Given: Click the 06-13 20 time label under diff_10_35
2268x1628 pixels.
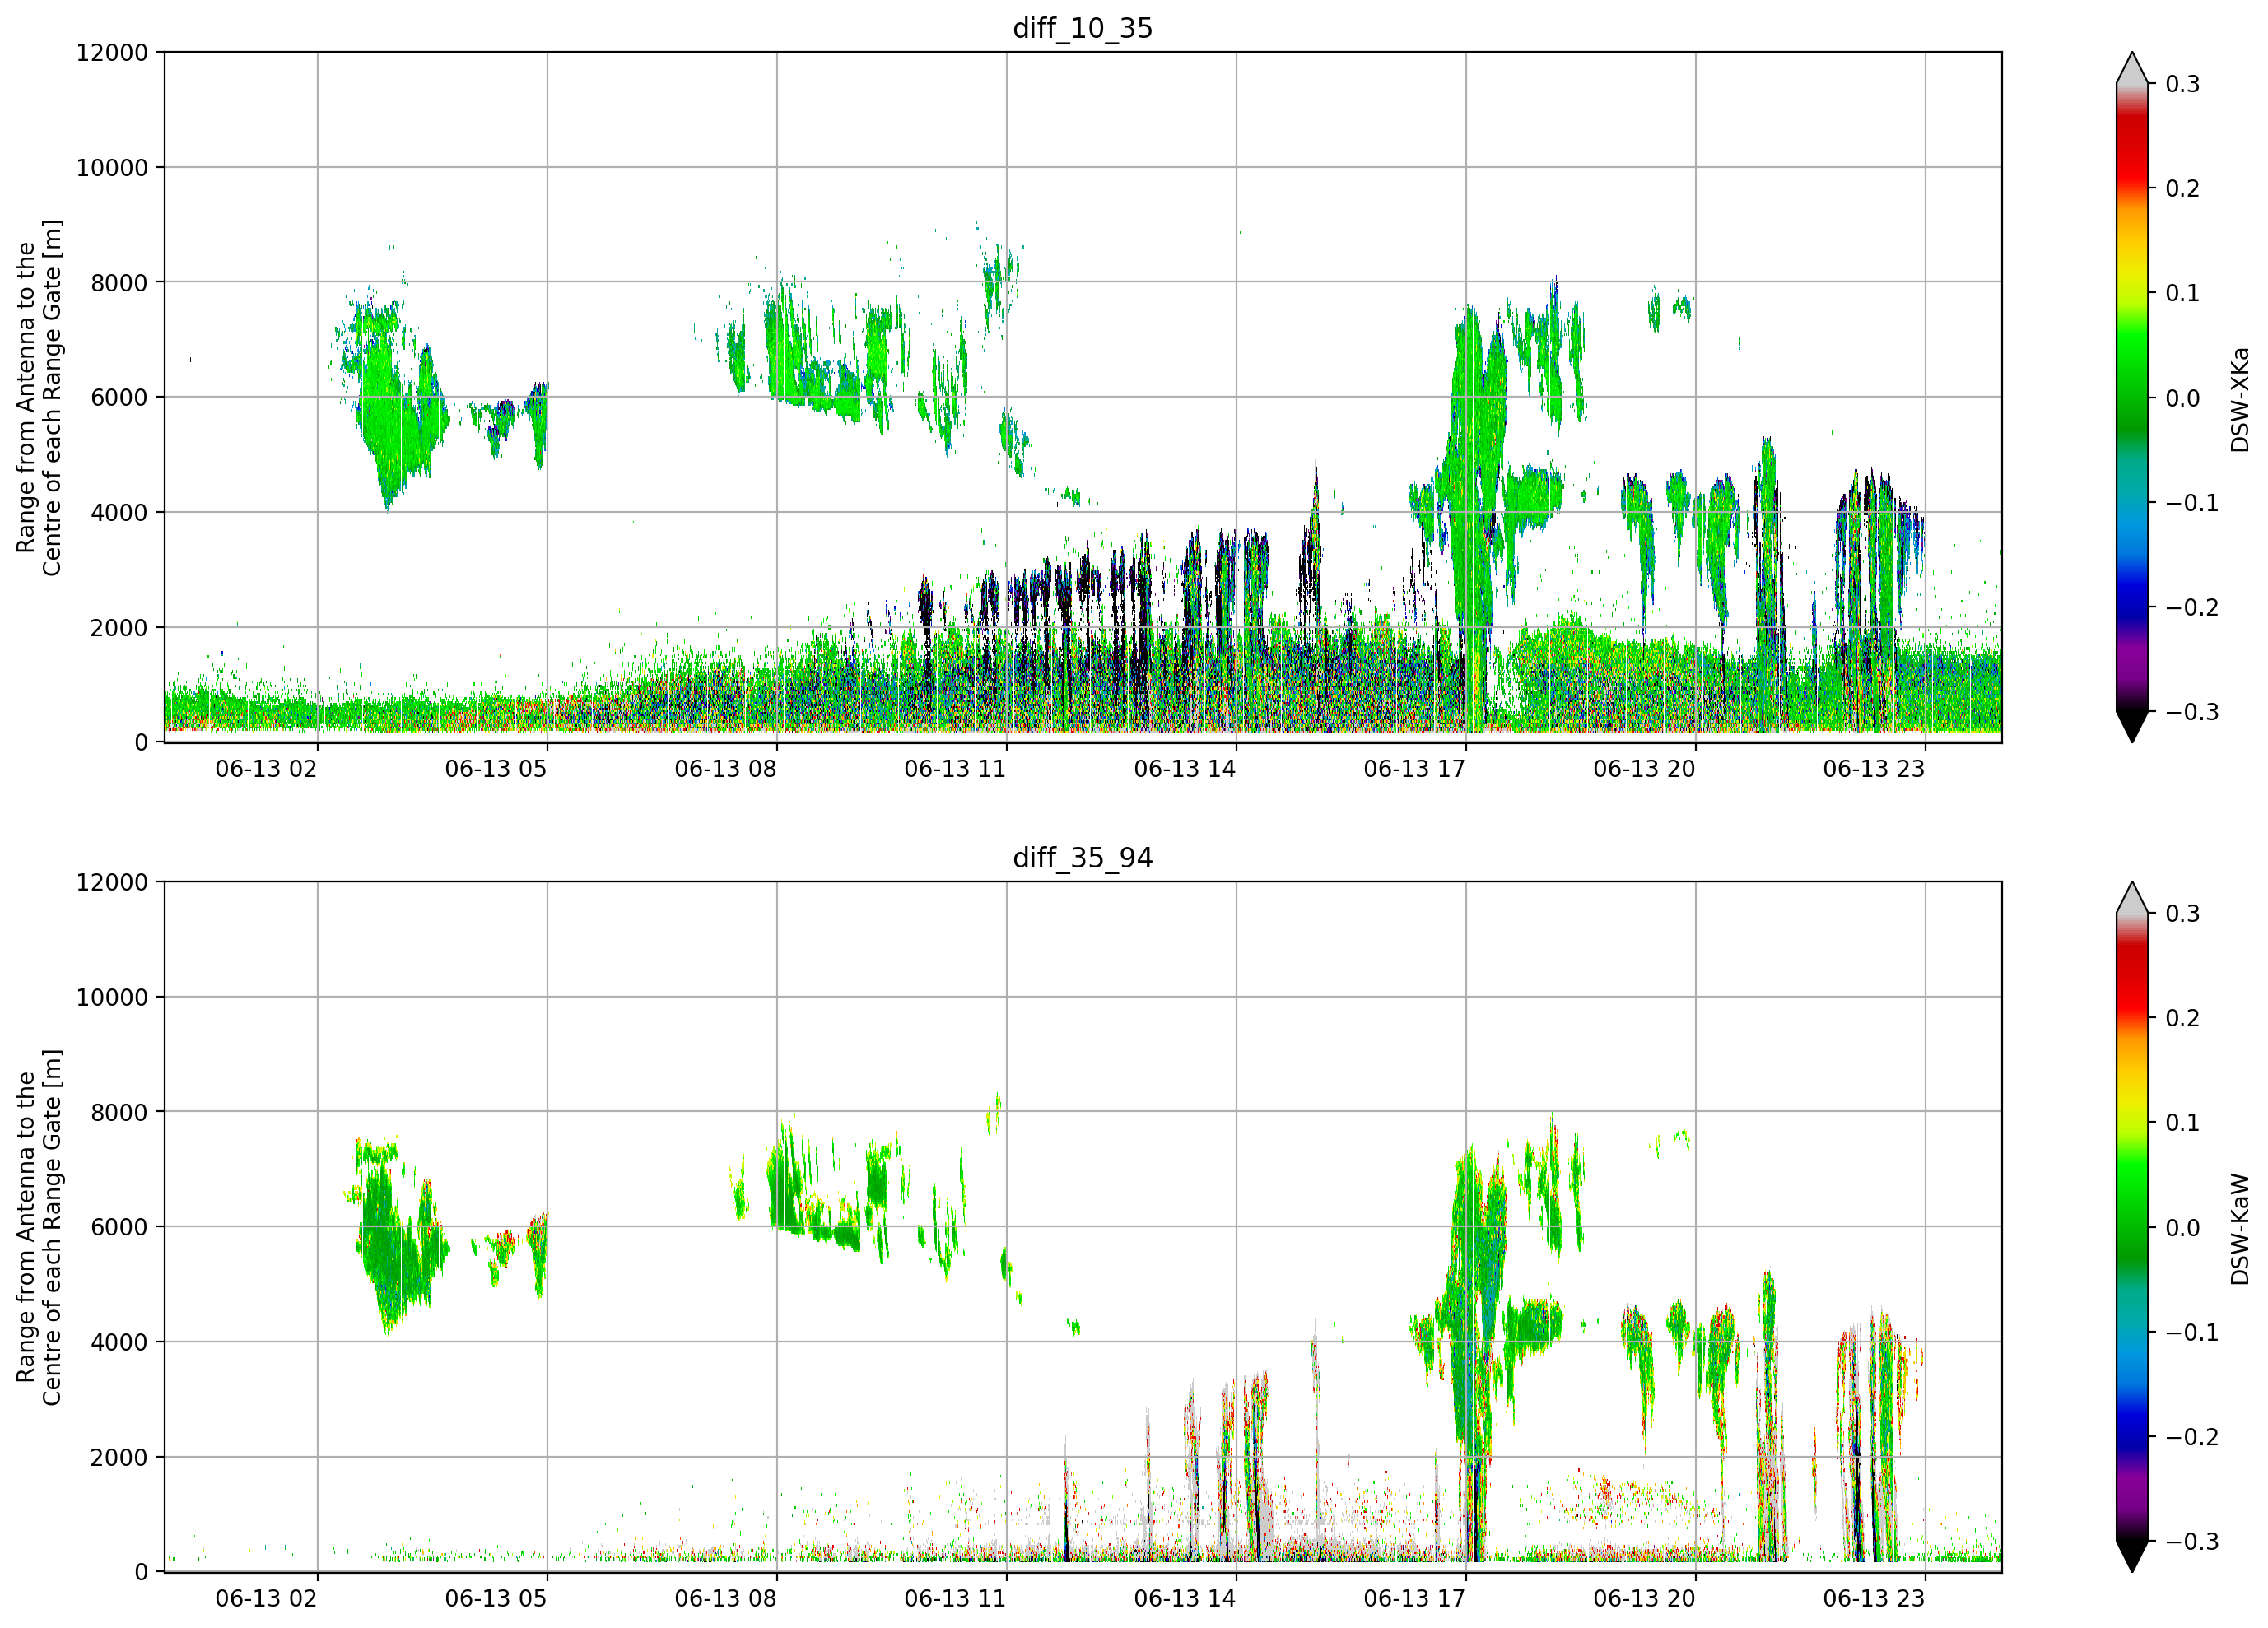Looking at the screenshot, I should pyautogui.click(x=1644, y=769).
